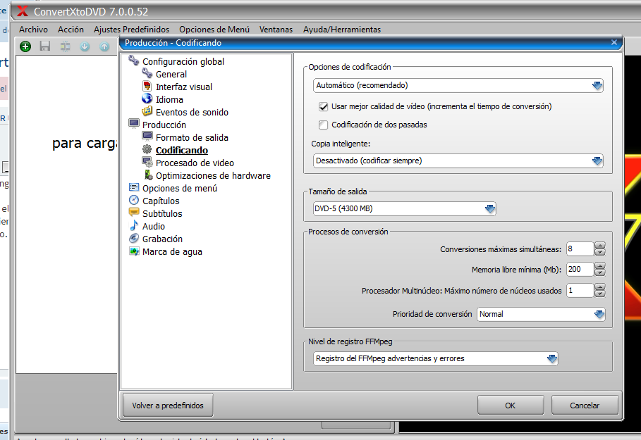Viewport: 641px width, 440px height.
Task: Click the Subtítulos speech icon
Action: (134, 212)
